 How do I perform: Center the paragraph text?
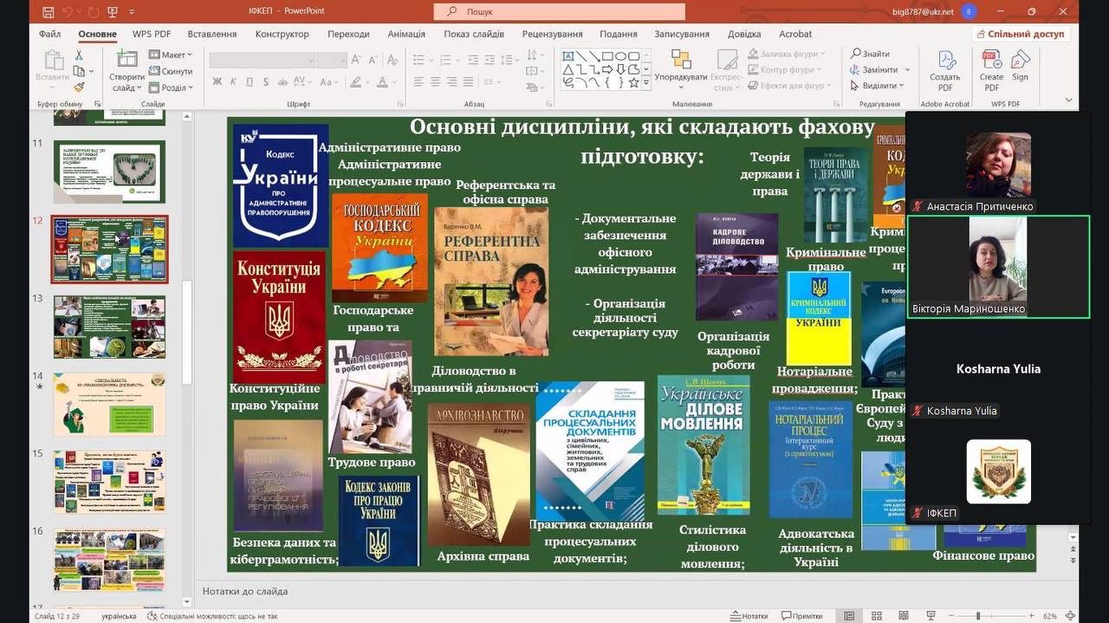[436, 81]
